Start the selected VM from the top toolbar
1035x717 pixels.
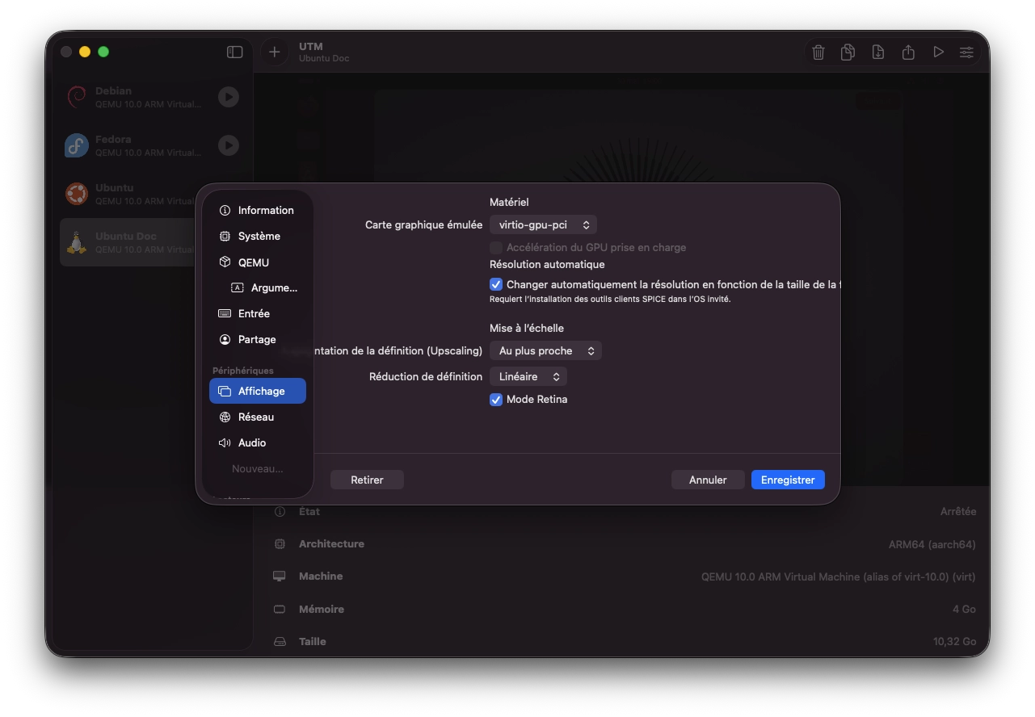click(938, 52)
